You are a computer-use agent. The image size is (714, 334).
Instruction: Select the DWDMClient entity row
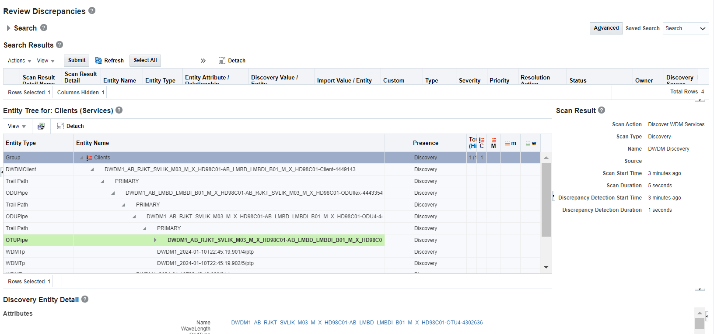click(x=272, y=169)
